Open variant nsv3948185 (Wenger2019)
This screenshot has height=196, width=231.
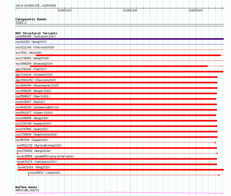click(x=33, y=91)
